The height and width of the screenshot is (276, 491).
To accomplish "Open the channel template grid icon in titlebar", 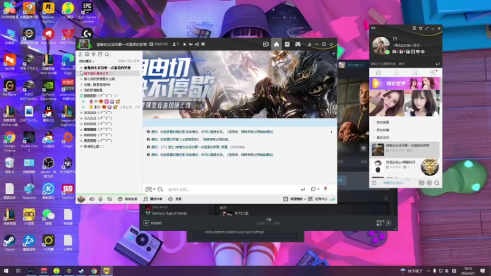I will [287, 44].
